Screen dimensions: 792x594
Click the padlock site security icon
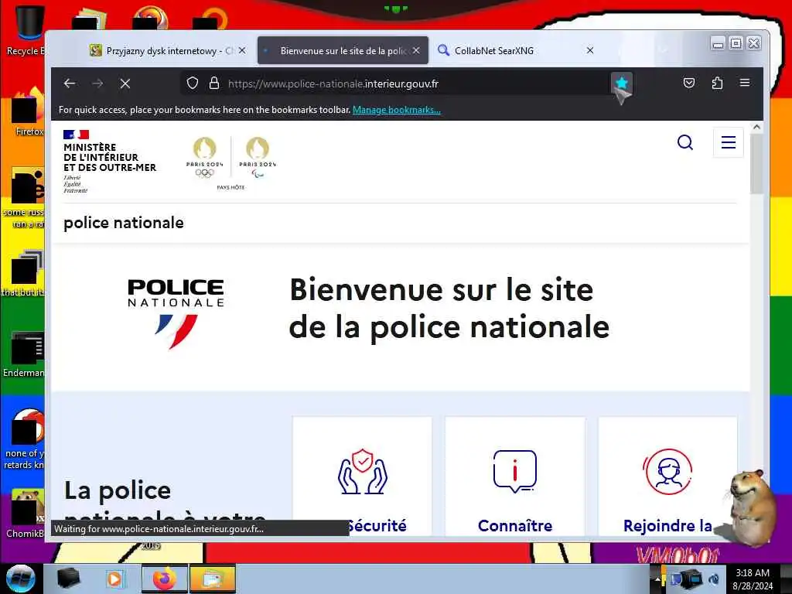pos(214,84)
